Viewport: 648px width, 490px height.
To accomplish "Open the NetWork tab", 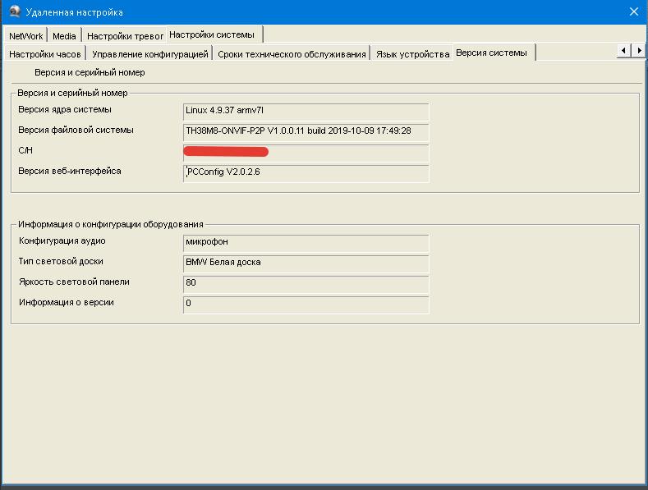I will point(26,36).
